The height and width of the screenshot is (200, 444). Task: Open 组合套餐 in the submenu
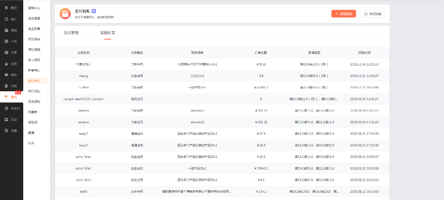[x=34, y=18]
